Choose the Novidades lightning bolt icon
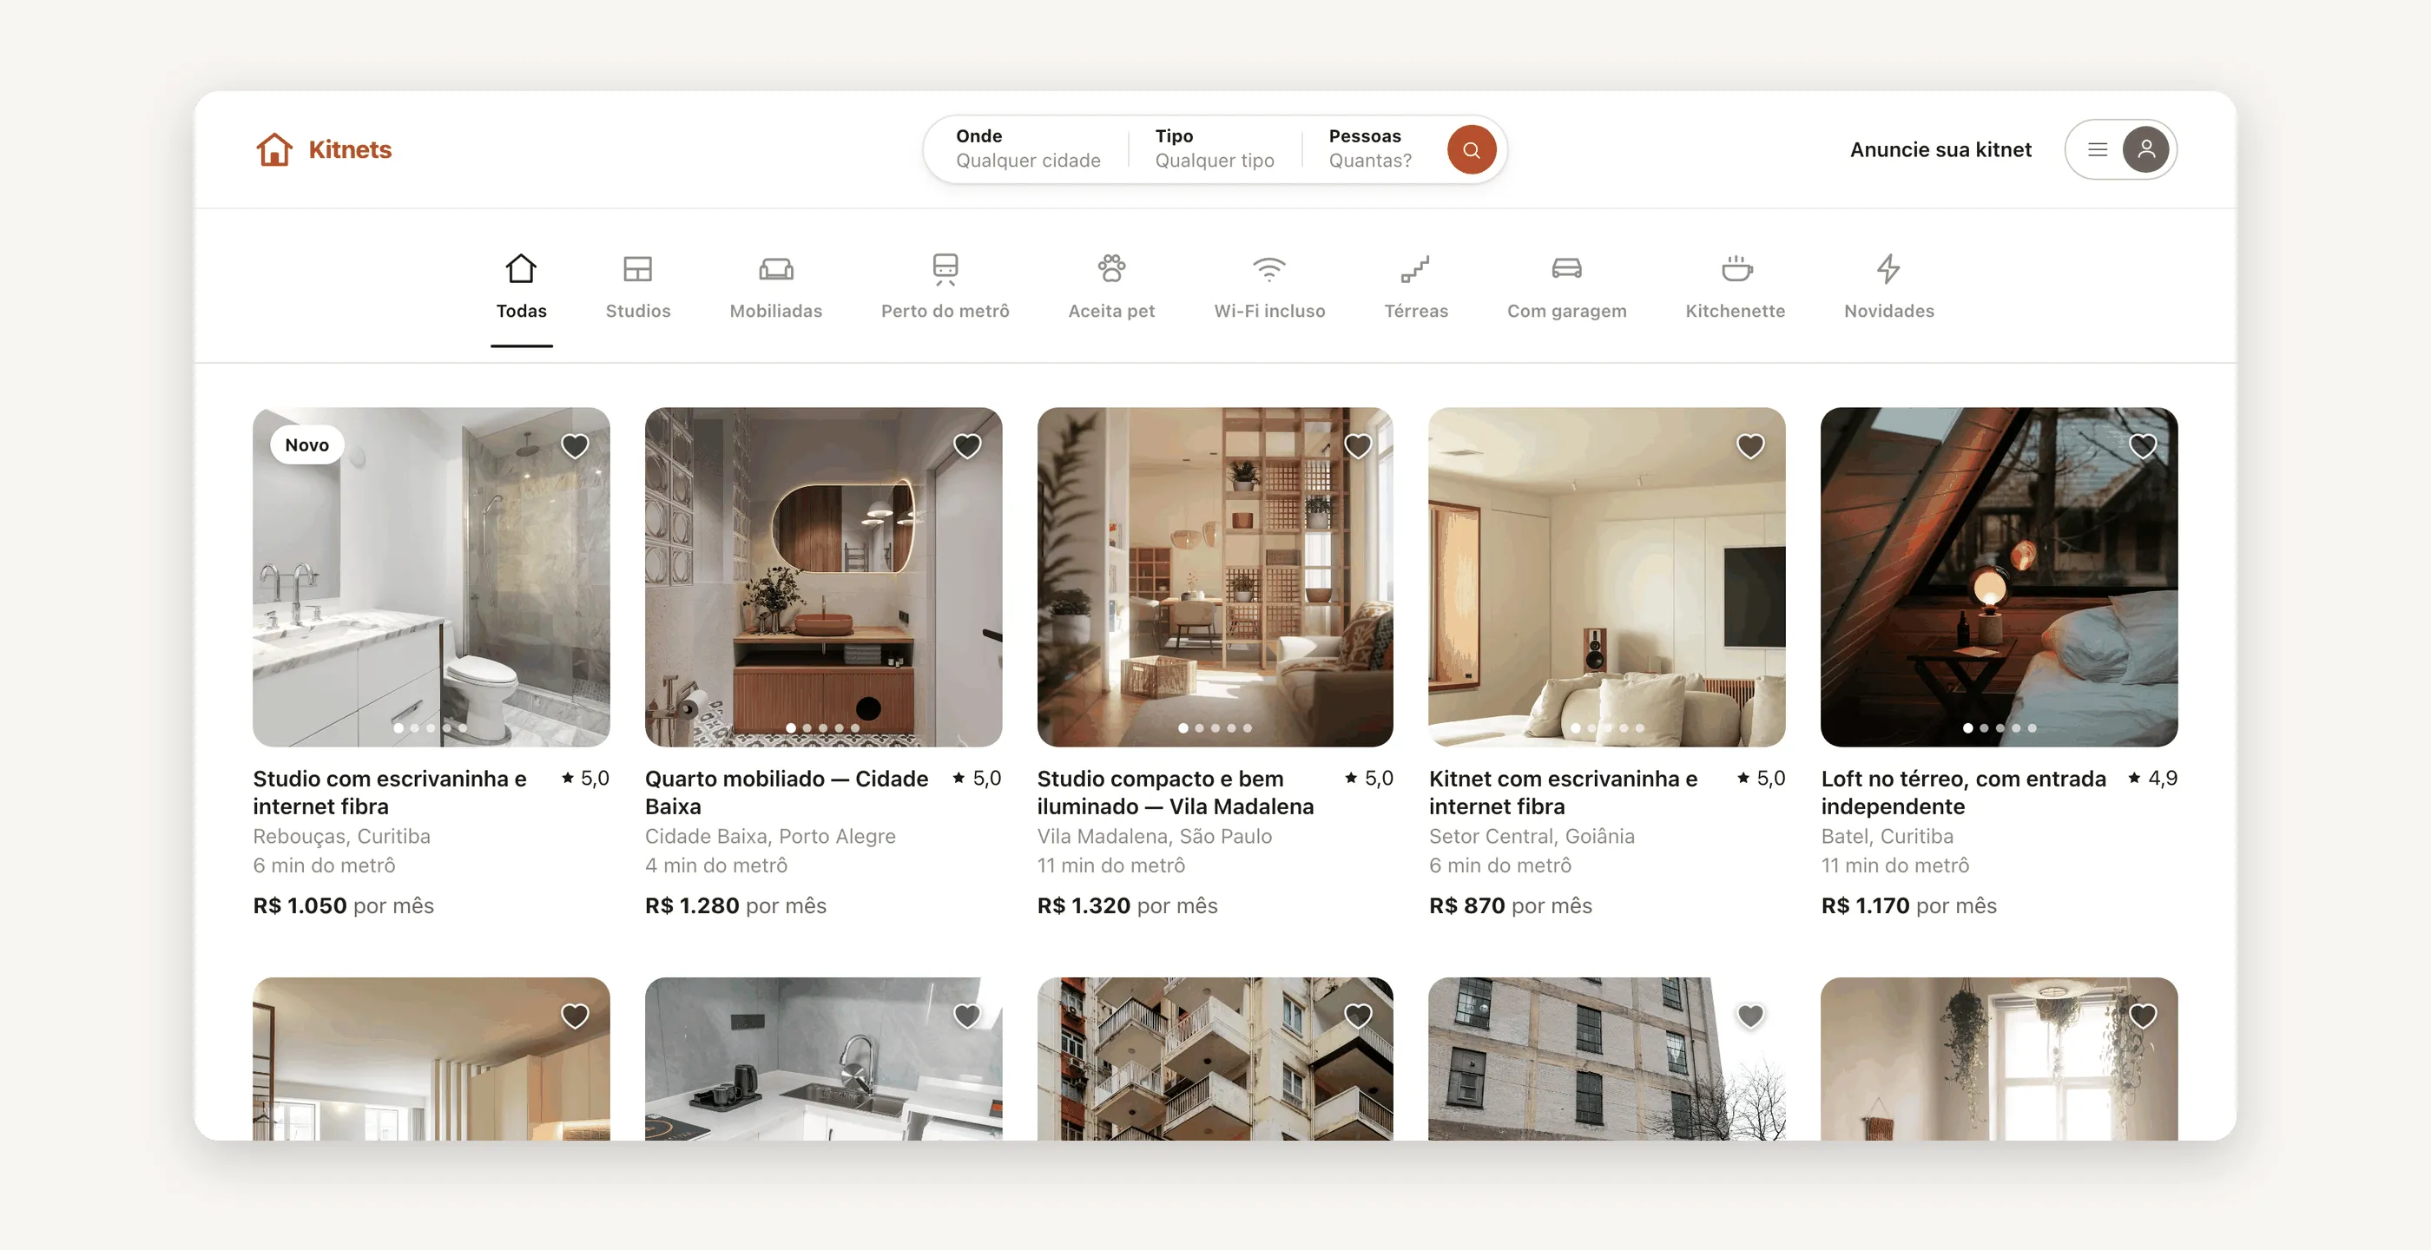Viewport: 2431px width, 1250px height. 1887,269
